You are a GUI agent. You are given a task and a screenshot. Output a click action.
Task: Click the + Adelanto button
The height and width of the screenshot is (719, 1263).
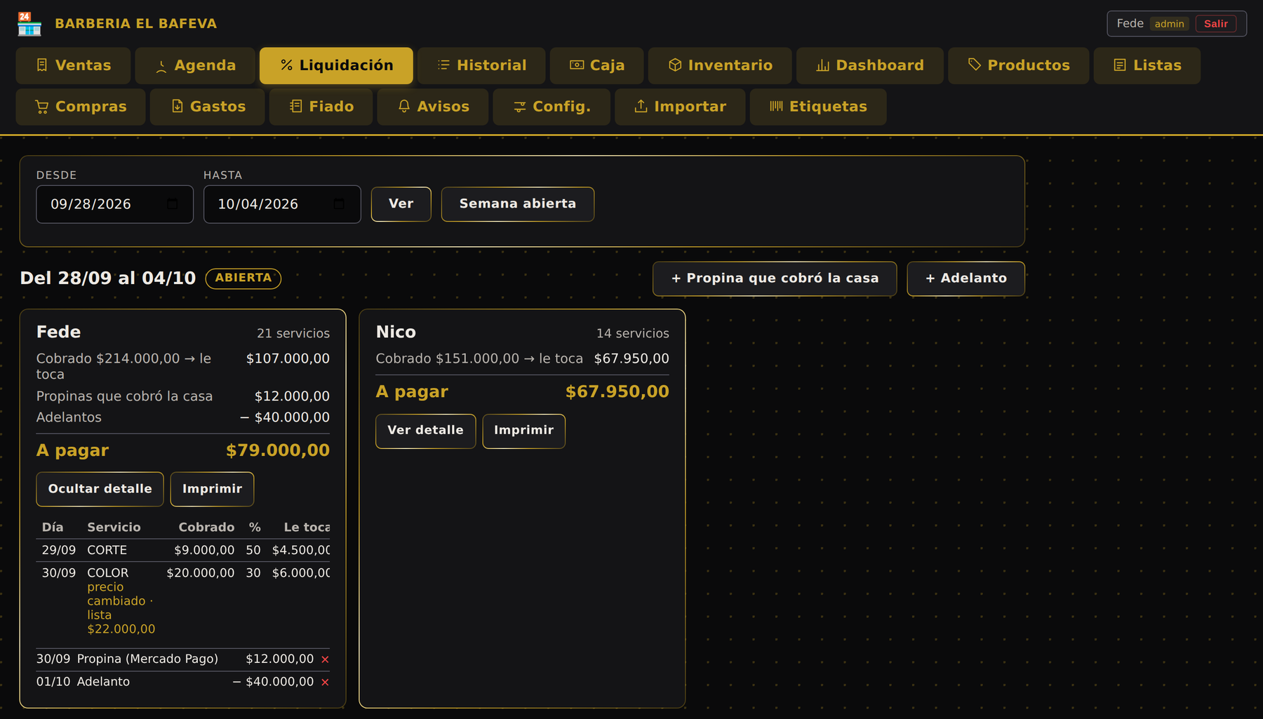[x=966, y=279]
